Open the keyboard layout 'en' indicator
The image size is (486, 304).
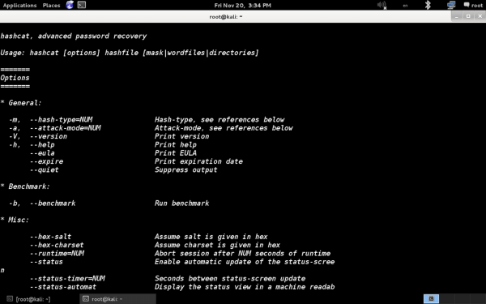click(x=405, y=6)
